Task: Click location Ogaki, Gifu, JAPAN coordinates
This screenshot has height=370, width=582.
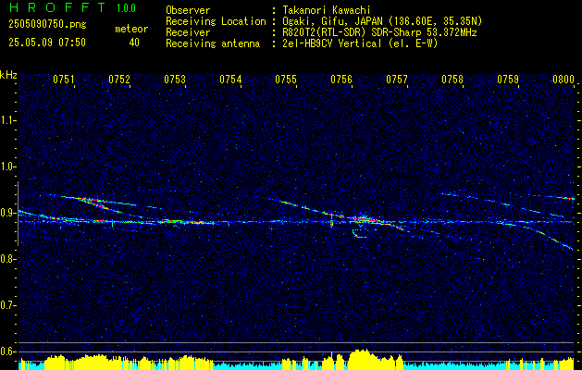Action: 382,21
